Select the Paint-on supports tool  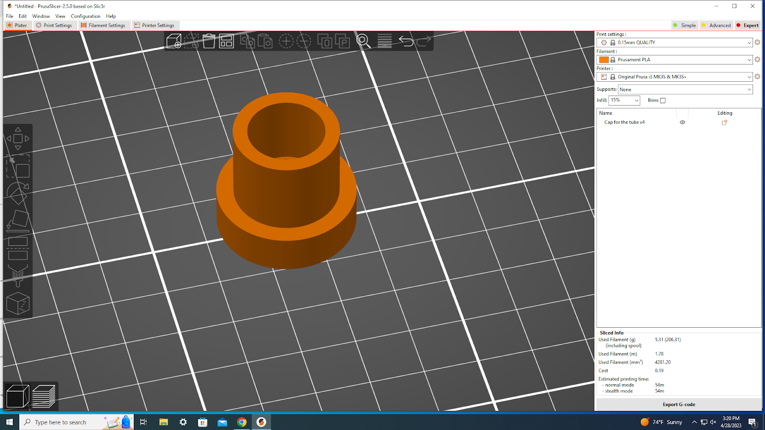click(x=18, y=276)
